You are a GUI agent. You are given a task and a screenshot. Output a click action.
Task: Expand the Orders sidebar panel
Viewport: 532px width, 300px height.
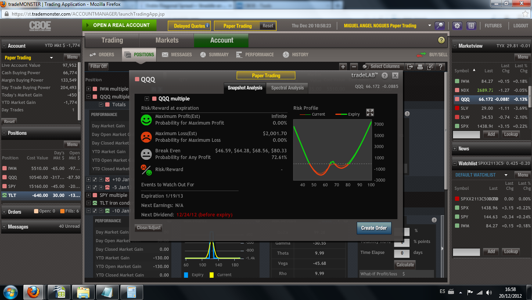4,212
